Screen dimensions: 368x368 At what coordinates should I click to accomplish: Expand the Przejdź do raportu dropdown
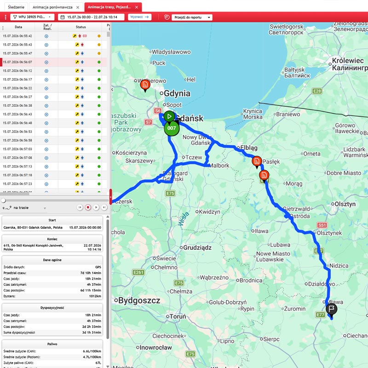(192, 17)
